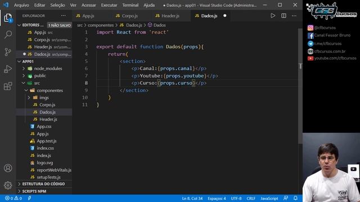Click the feedback icon in status bar
Viewport: 360px width, 202px height.
click(286, 198)
